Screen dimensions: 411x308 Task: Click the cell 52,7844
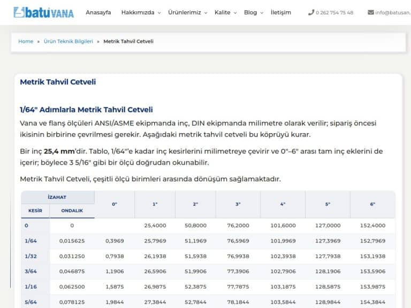pyautogui.click(x=195, y=302)
